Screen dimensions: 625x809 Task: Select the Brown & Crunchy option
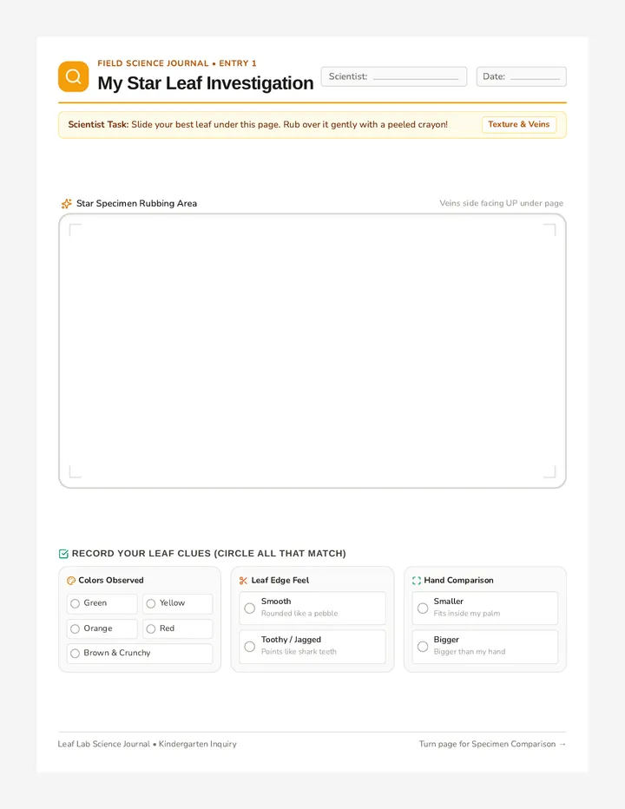(140, 653)
